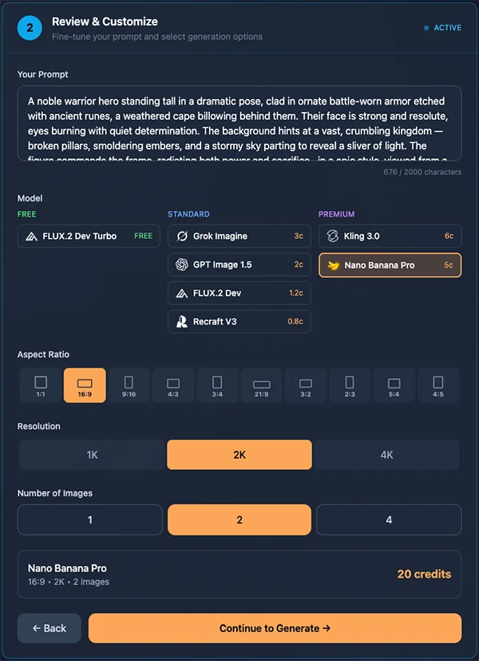
Task: Select the 5:4 aspect ratio option
Action: (394, 384)
